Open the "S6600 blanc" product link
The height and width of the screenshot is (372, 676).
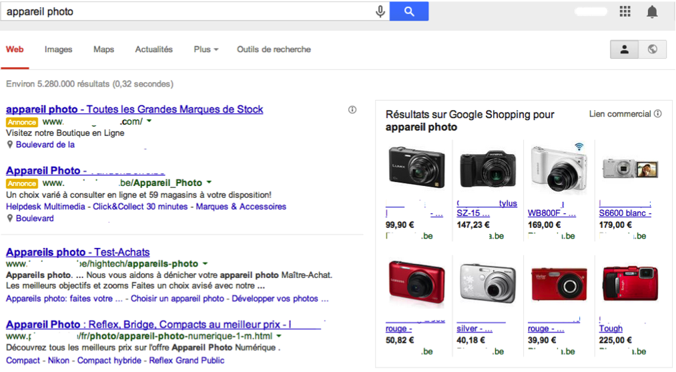tap(625, 213)
